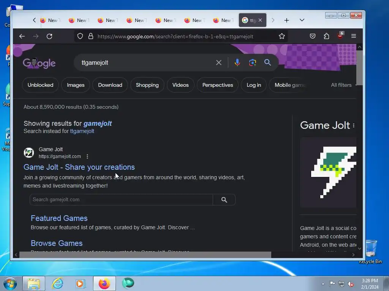
Task: Open Recycle Bin on desktop
Action: pos(371,251)
